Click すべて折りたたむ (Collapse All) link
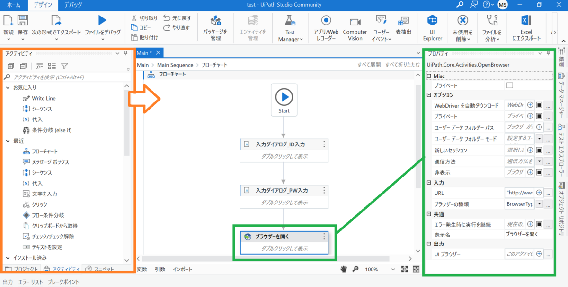Image resolution: width=568 pixels, height=287 pixels. point(402,65)
